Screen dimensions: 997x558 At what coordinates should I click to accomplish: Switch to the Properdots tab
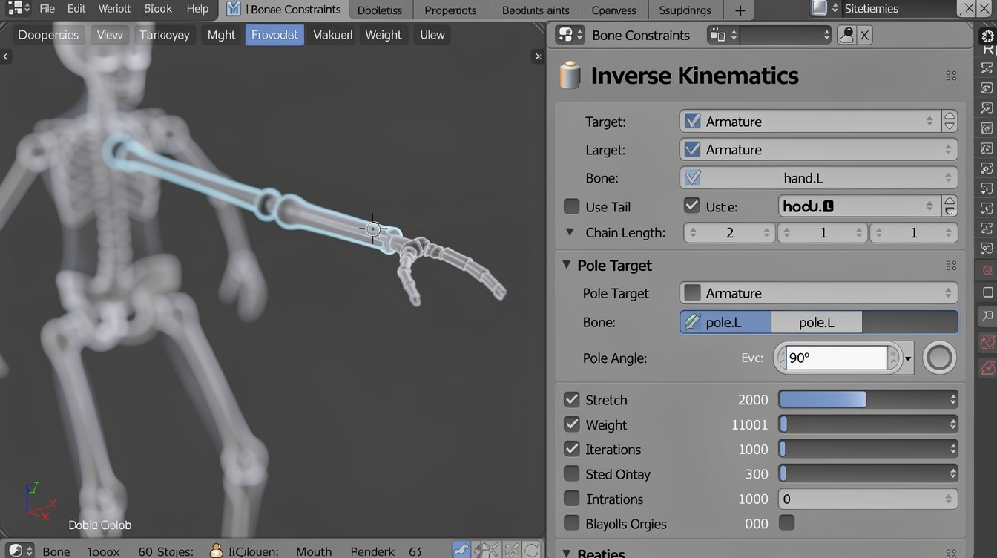[450, 10]
